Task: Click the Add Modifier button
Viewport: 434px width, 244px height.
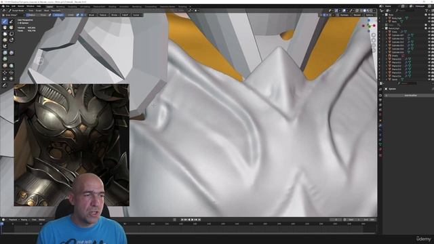Action: 410,95
